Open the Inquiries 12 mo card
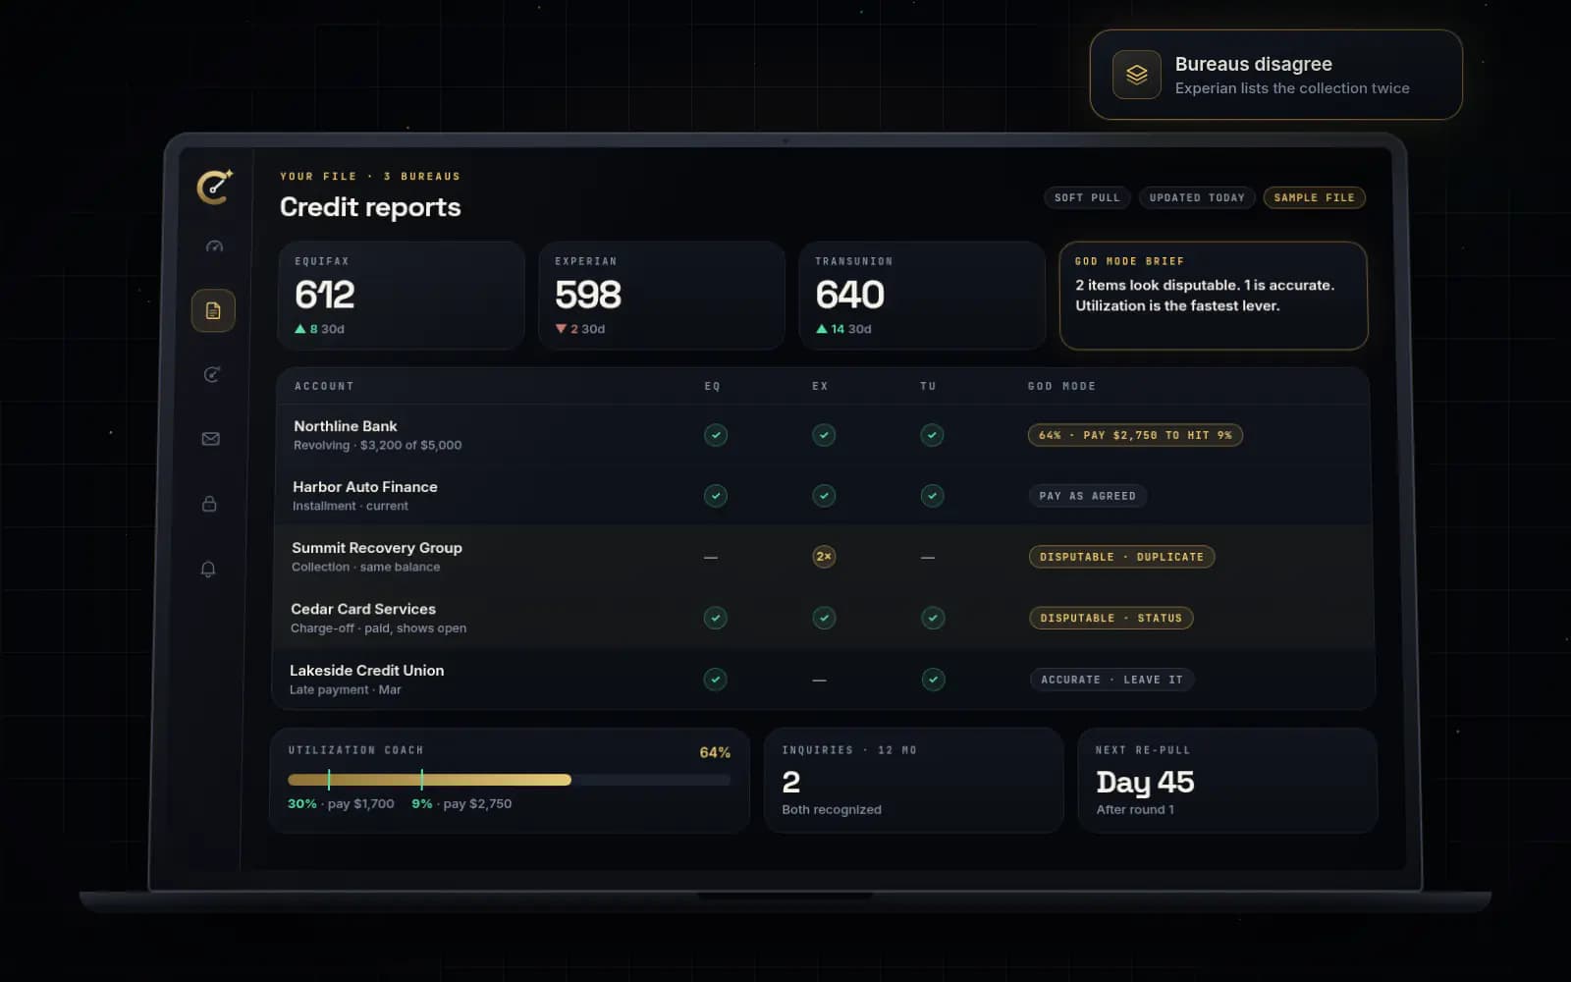 click(913, 781)
